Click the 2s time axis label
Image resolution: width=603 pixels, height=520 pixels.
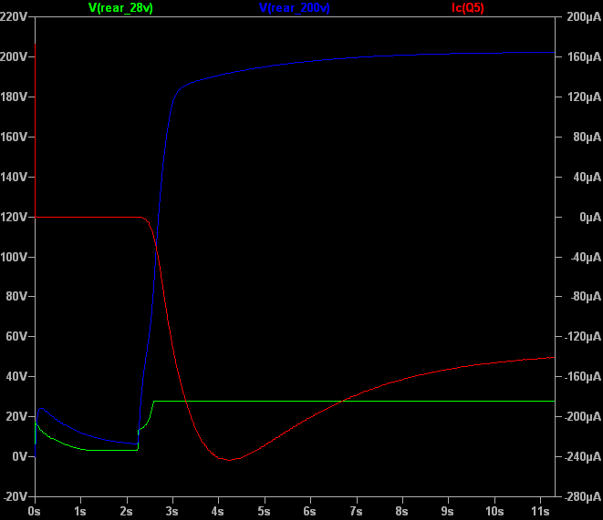pyautogui.click(x=126, y=511)
